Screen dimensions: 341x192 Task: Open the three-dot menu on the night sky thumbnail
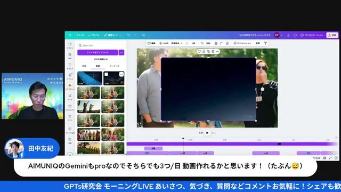click(121, 74)
